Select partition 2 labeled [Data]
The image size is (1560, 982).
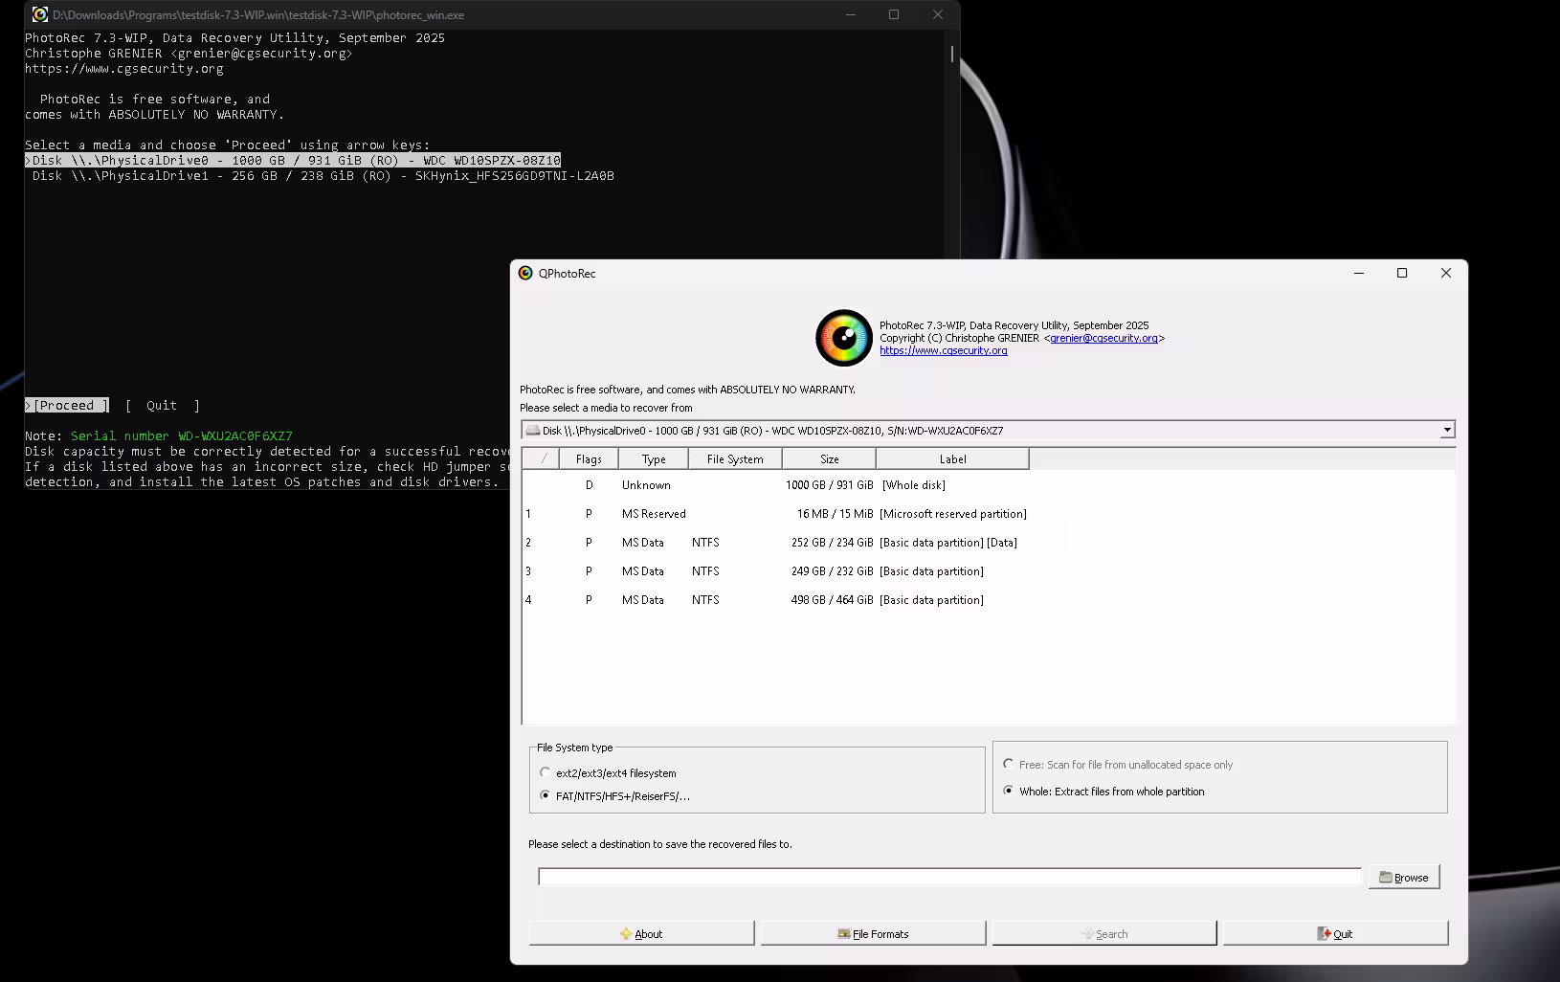click(988, 543)
